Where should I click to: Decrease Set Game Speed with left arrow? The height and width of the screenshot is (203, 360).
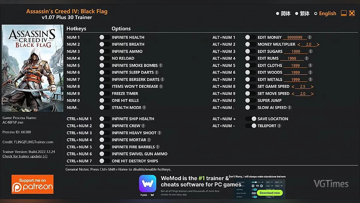point(293,87)
